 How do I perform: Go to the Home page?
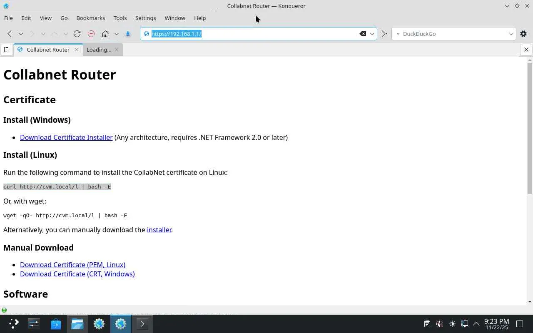[x=105, y=34]
